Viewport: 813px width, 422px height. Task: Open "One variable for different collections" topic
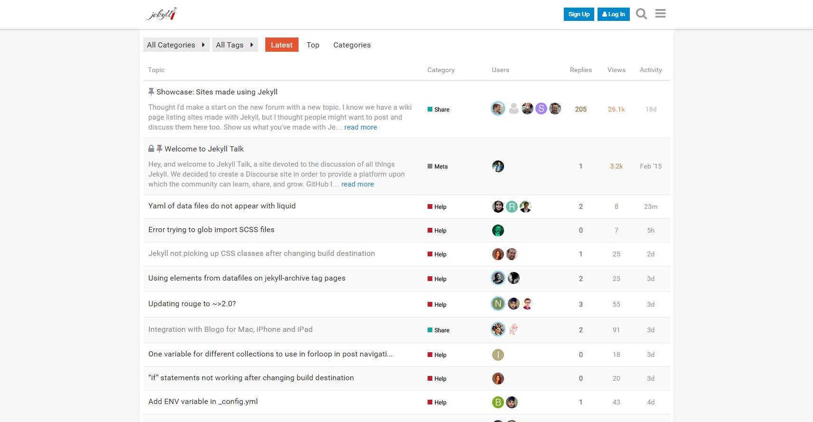pyautogui.click(x=270, y=354)
